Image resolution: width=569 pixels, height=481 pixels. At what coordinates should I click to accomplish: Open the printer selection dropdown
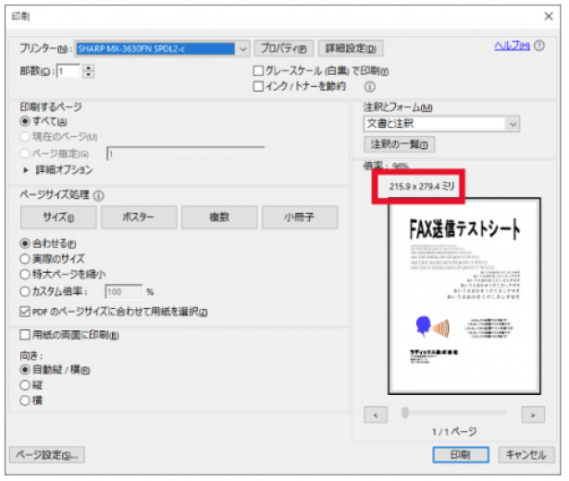point(162,49)
